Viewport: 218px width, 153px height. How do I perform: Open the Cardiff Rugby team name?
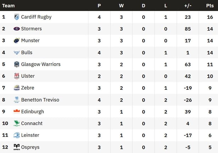[x=36, y=17]
